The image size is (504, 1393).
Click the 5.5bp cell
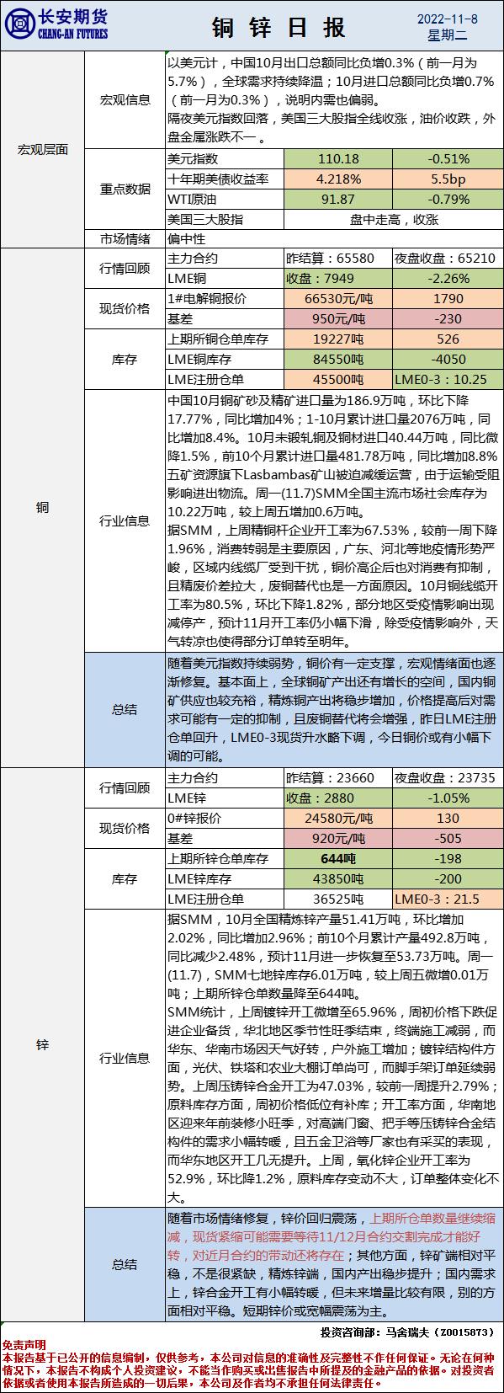[447, 179]
